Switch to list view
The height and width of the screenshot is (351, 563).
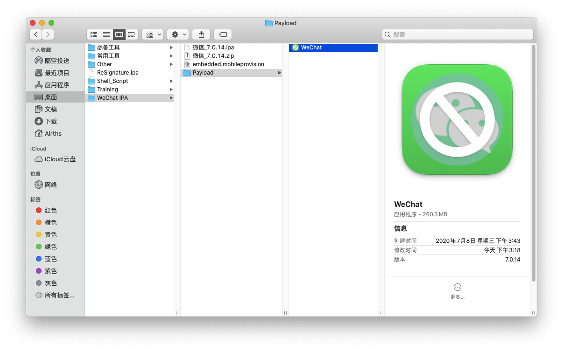pos(106,34)
